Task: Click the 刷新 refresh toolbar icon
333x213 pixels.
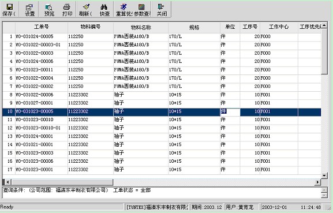Action: (x=86, y=10)
